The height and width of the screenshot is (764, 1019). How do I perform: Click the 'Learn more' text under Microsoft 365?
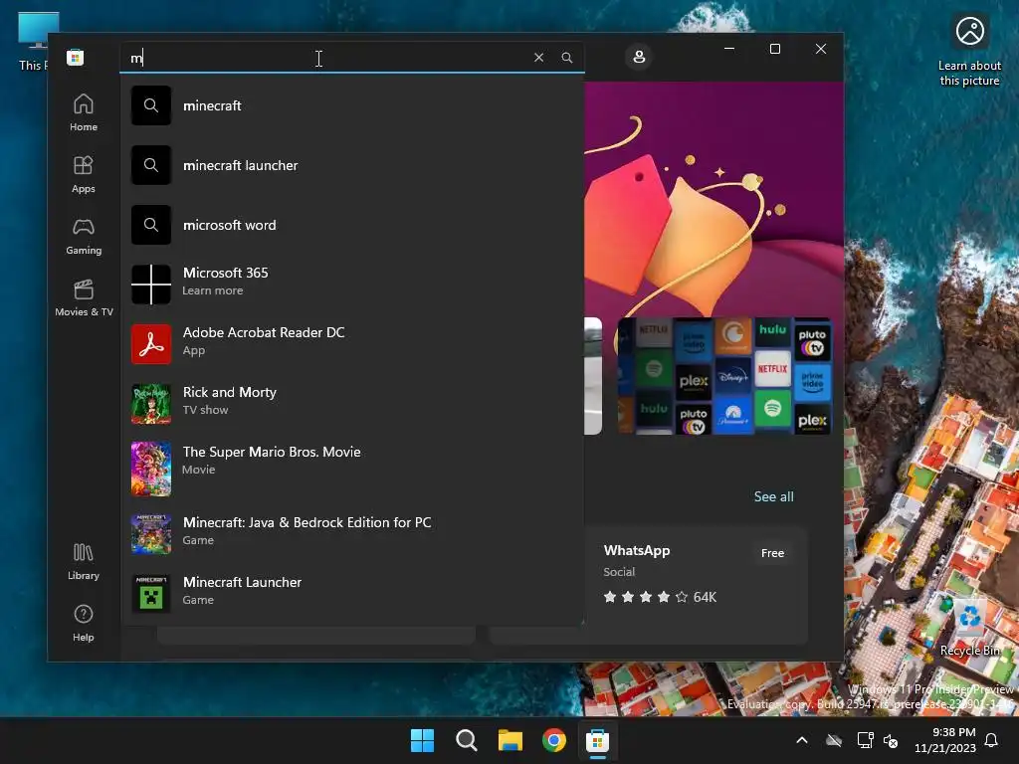(213, 290)
